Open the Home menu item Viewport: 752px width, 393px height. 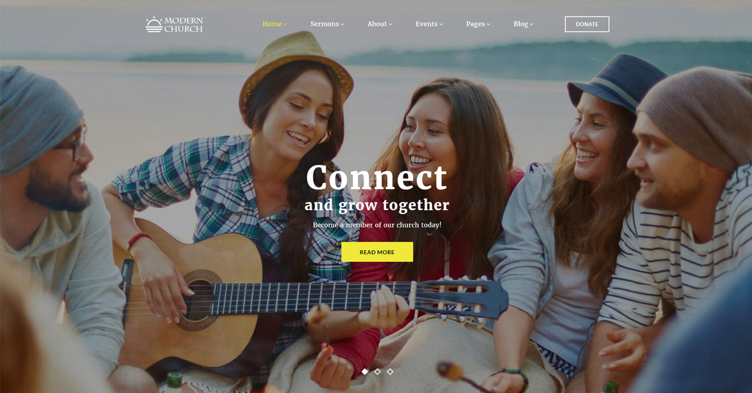click(x=272, y=24)
